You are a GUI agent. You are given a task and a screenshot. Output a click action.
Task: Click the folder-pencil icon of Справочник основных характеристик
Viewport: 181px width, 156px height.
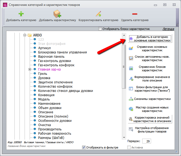[131, 48]
